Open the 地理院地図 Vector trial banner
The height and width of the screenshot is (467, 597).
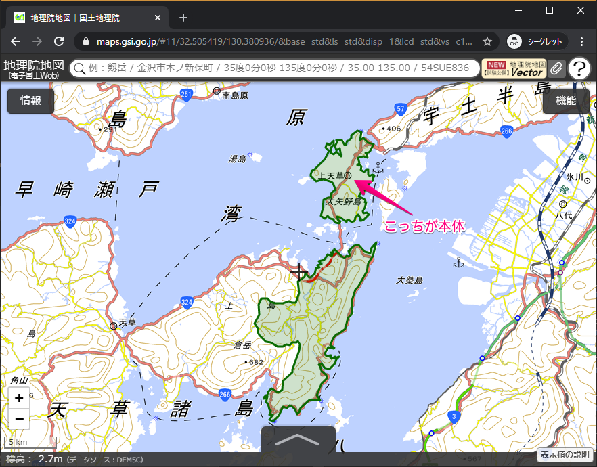click(x=514, y=68)
